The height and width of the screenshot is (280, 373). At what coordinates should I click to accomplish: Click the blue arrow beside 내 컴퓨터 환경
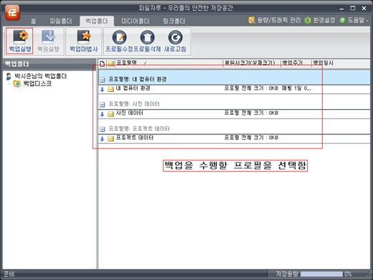point(102,89)
